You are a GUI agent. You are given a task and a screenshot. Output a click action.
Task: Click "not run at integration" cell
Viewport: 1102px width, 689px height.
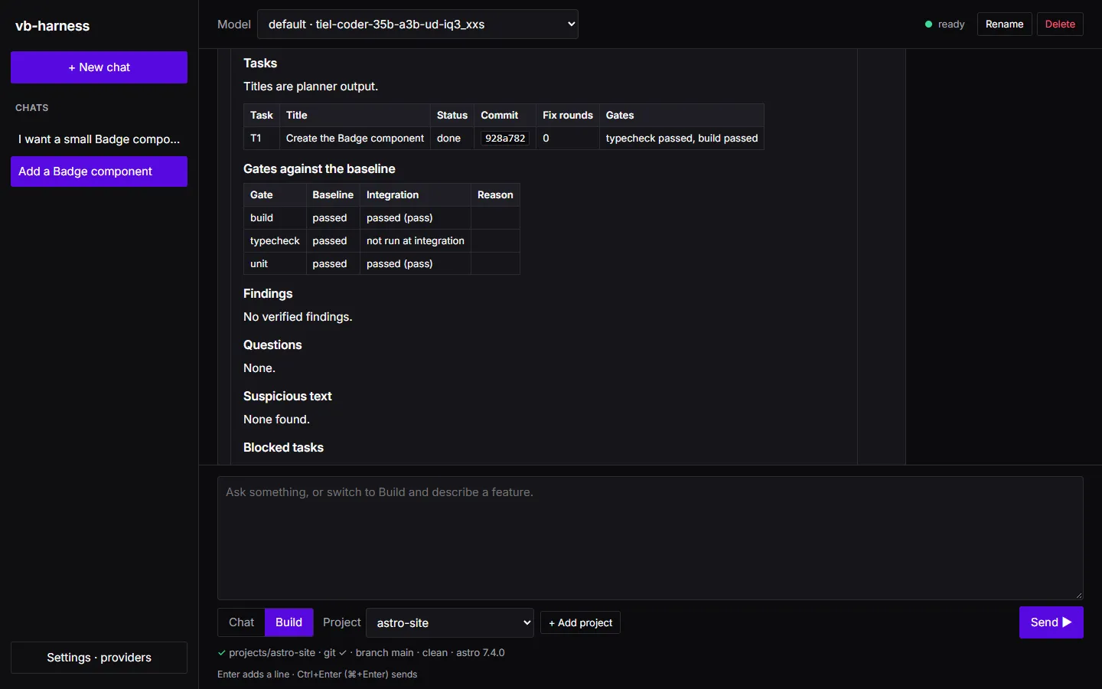pyautogui.click(x=416, y=240)
